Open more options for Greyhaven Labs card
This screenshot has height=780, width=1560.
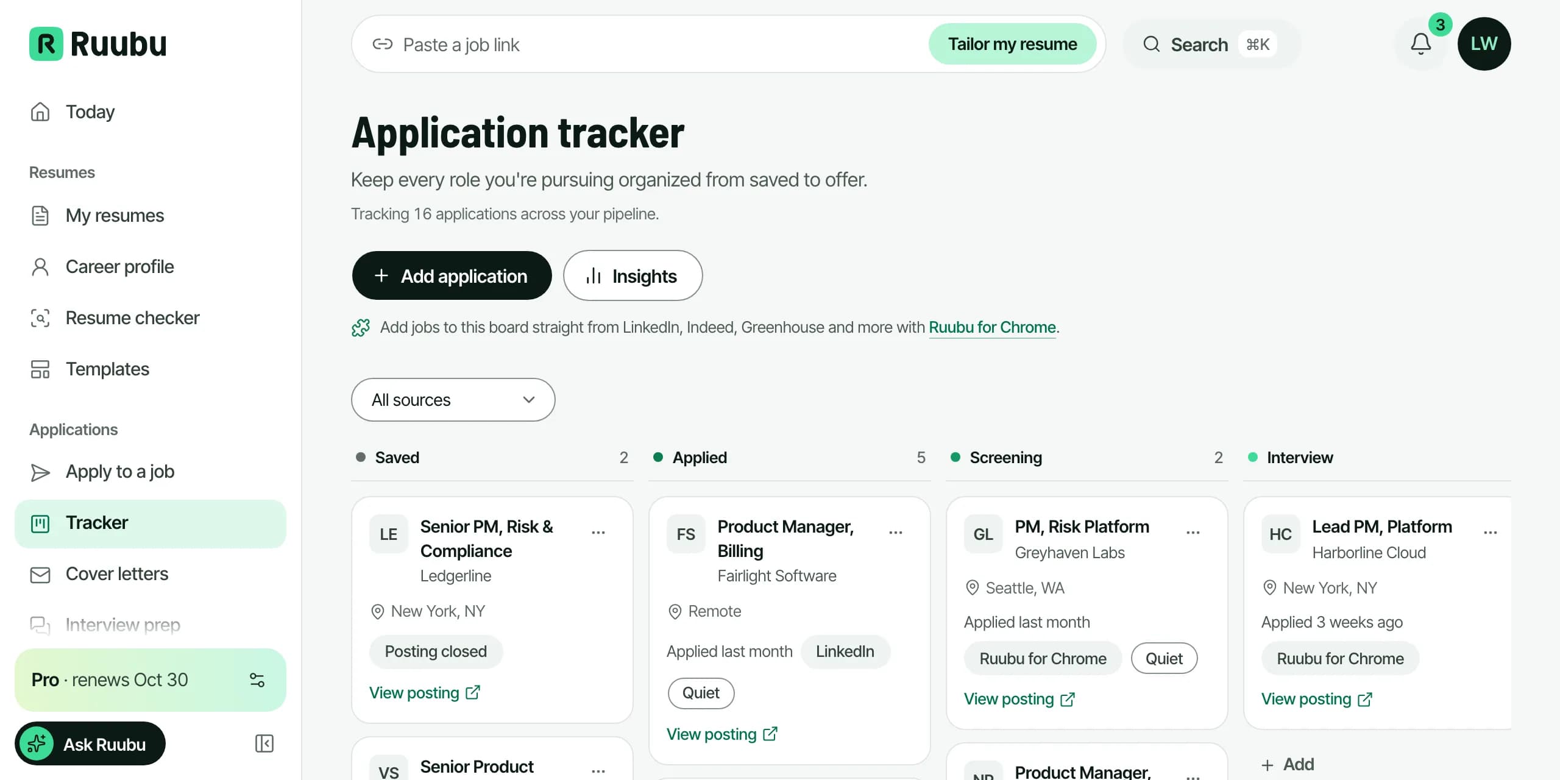(1193, 533)
